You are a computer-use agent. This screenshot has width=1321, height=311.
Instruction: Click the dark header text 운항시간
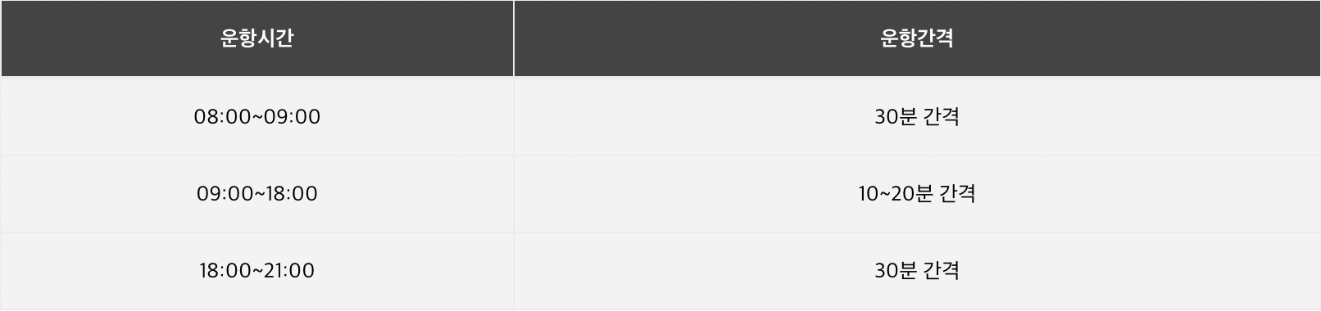257,38
